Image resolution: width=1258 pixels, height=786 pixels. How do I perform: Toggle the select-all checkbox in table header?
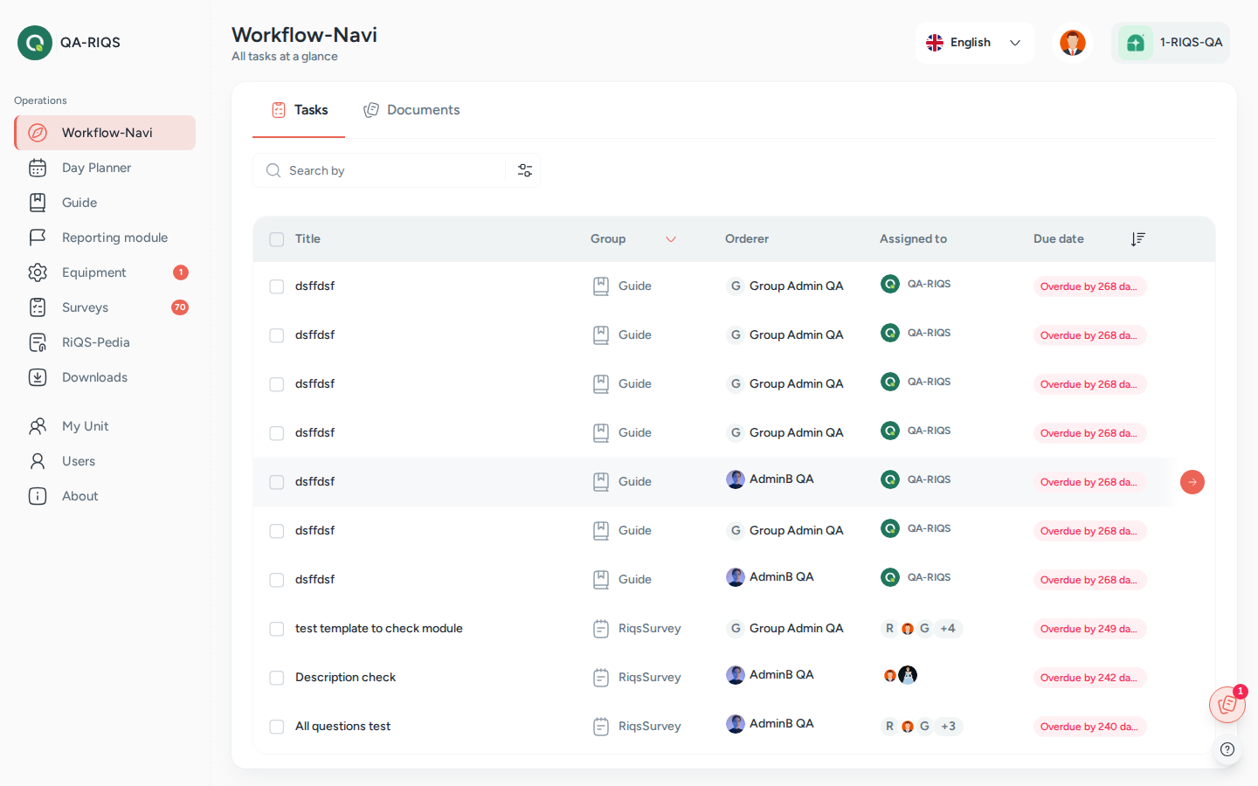(277, 239)
